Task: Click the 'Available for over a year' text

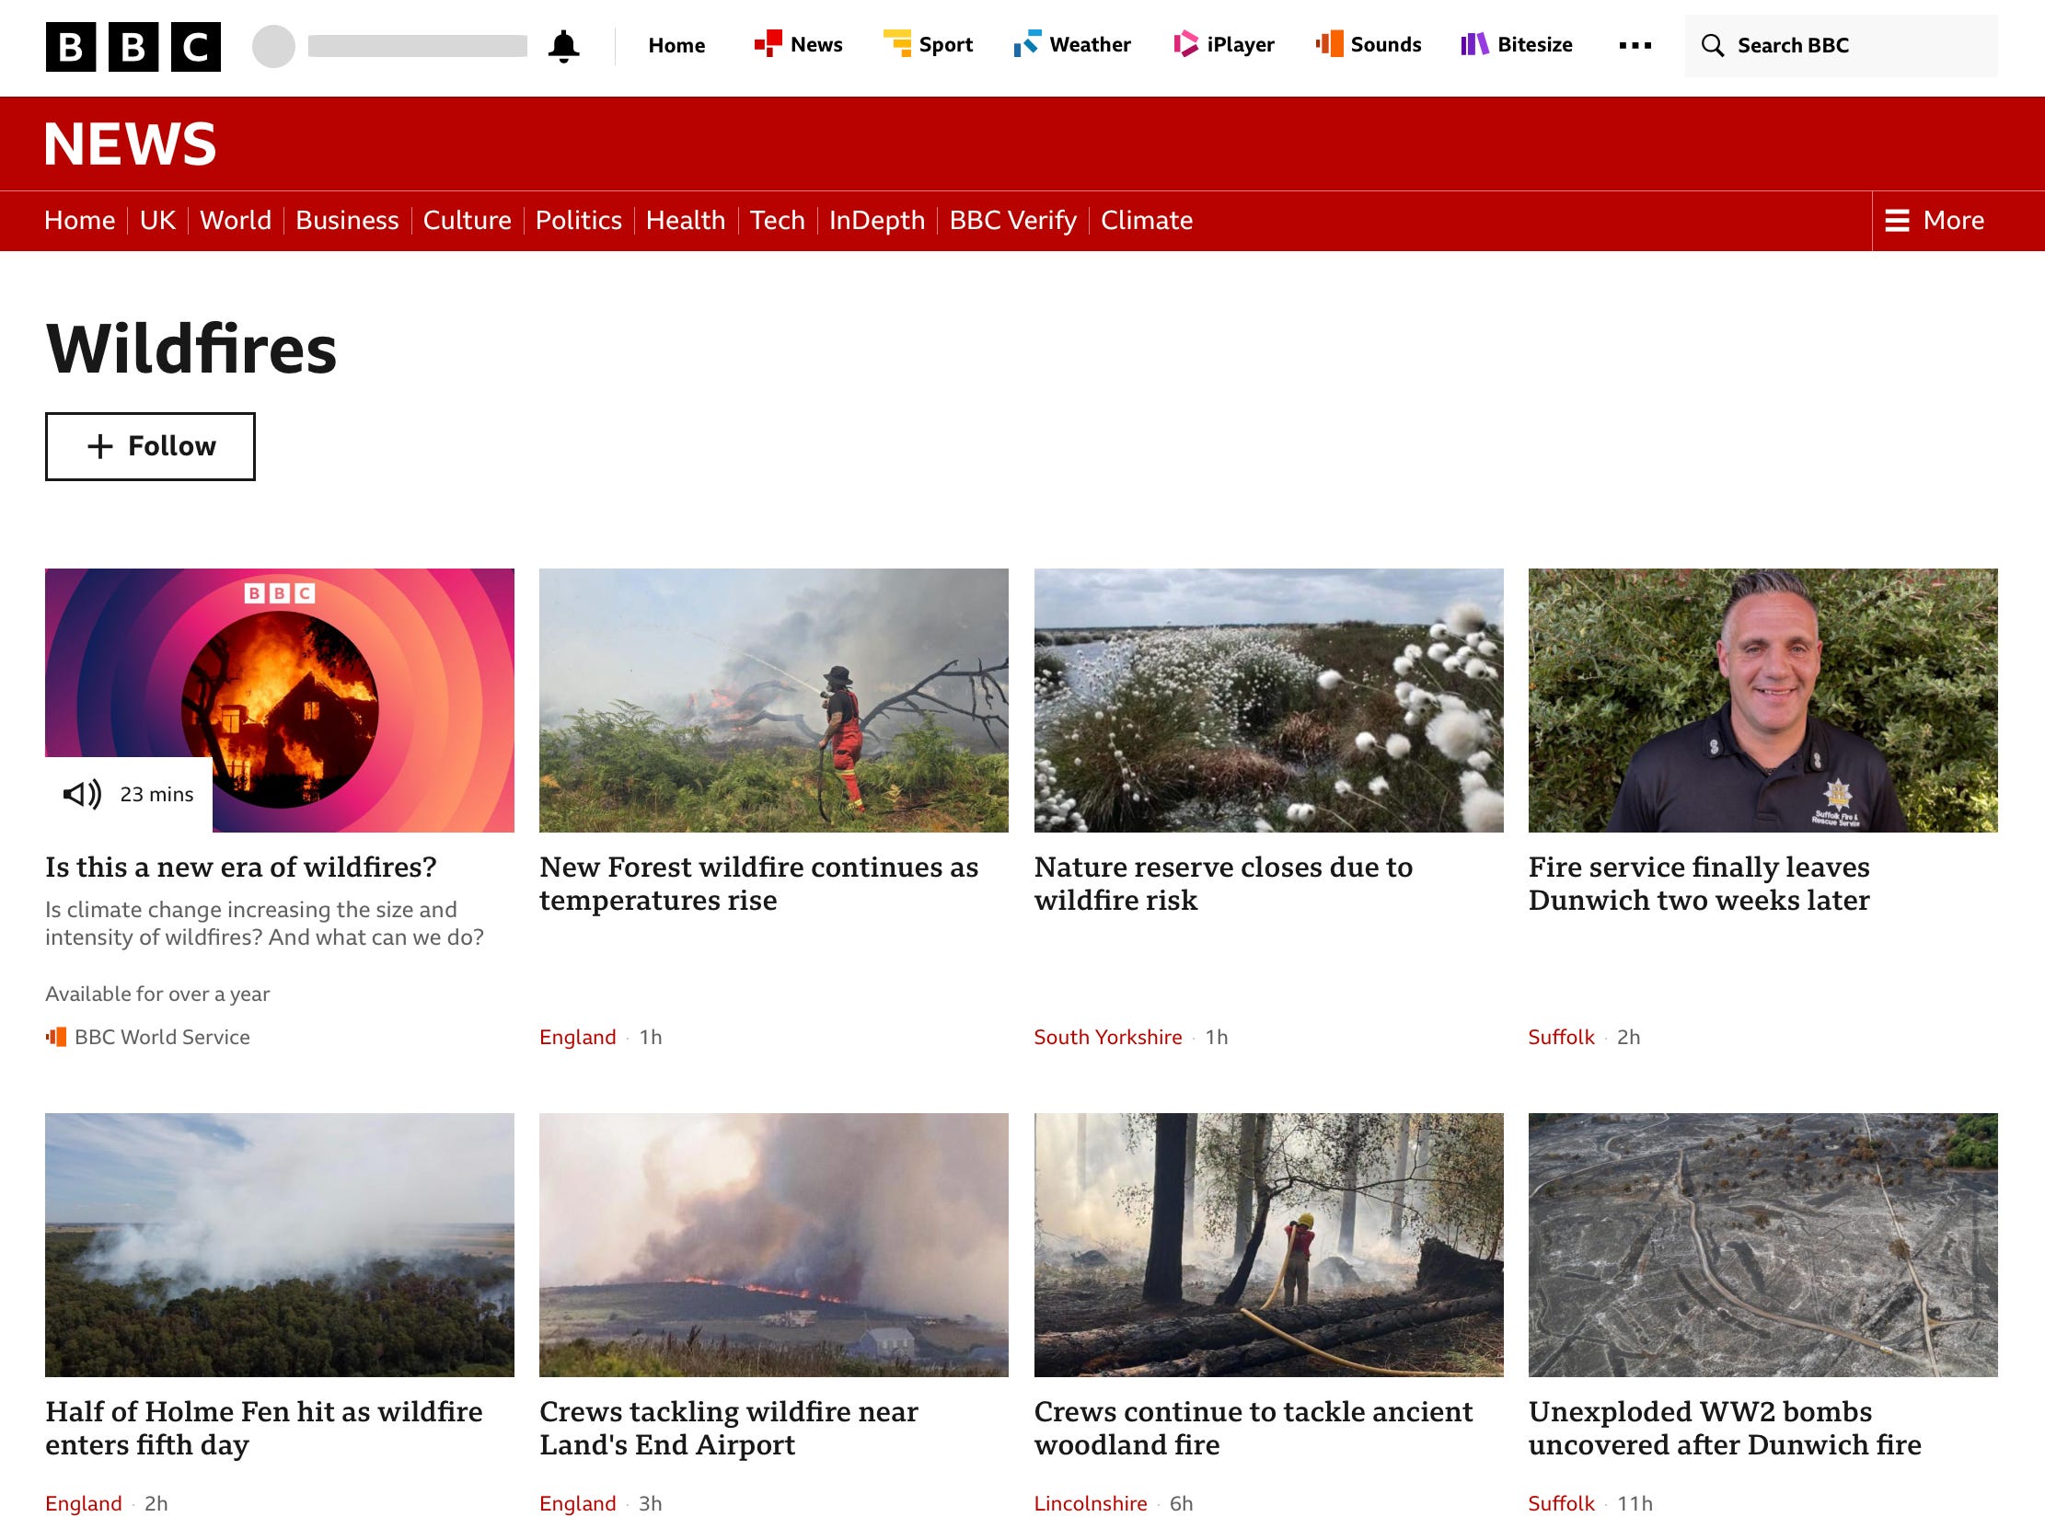Action: coord(157,994)
